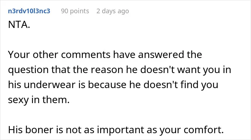
Task: Click the word important in last sentence
Action: coord(120,130)
